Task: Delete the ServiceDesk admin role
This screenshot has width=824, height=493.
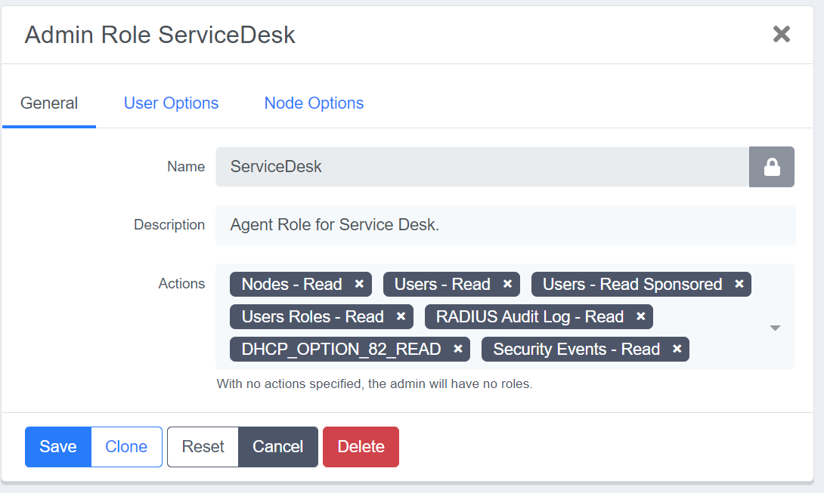Action: coord(361,447)
